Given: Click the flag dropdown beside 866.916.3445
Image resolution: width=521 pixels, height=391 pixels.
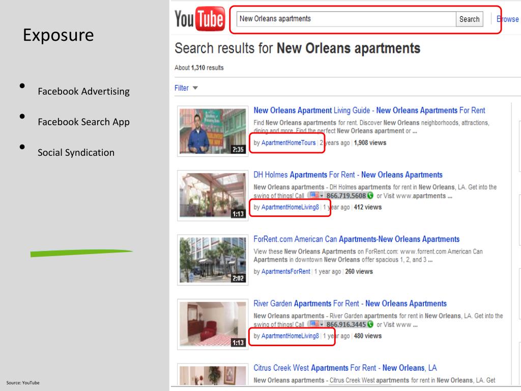Looking at the screenshot, I should 316,324.
